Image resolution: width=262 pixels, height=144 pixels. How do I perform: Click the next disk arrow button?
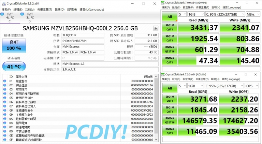(156, 28)
